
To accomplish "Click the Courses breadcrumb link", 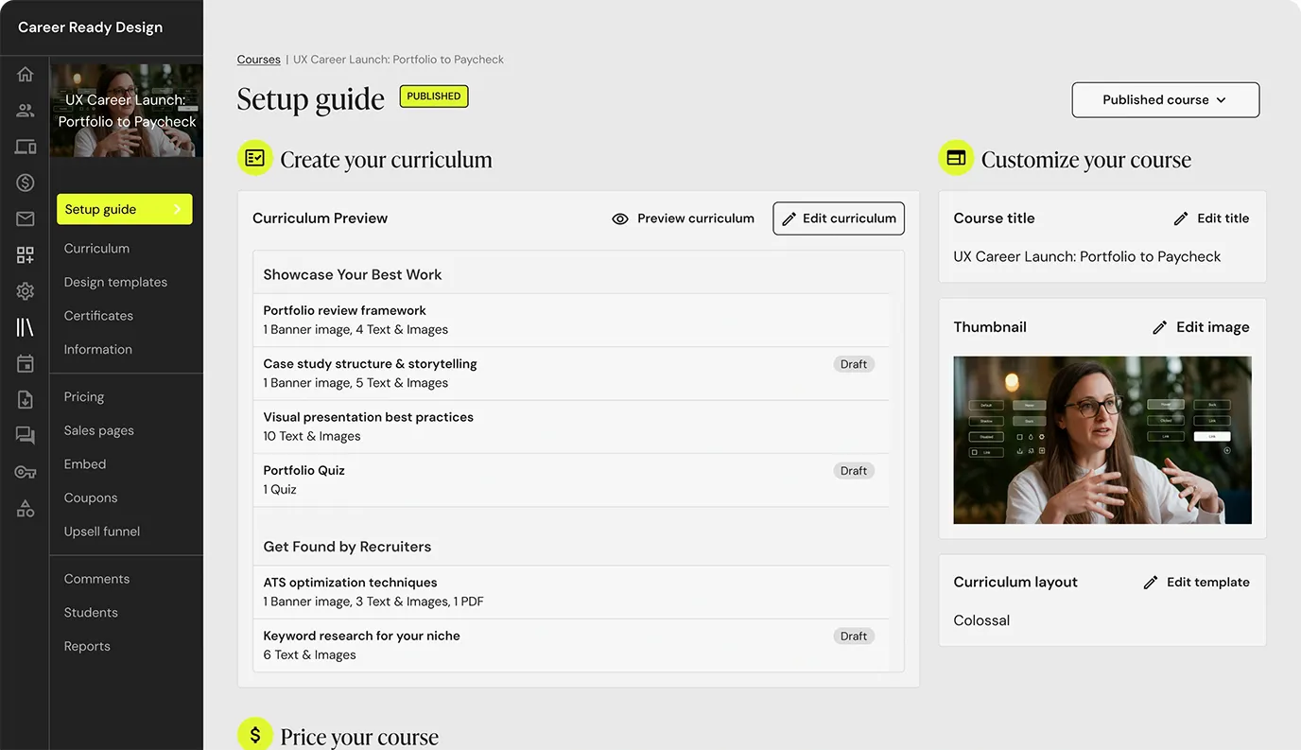I will (x=258, y=59).
